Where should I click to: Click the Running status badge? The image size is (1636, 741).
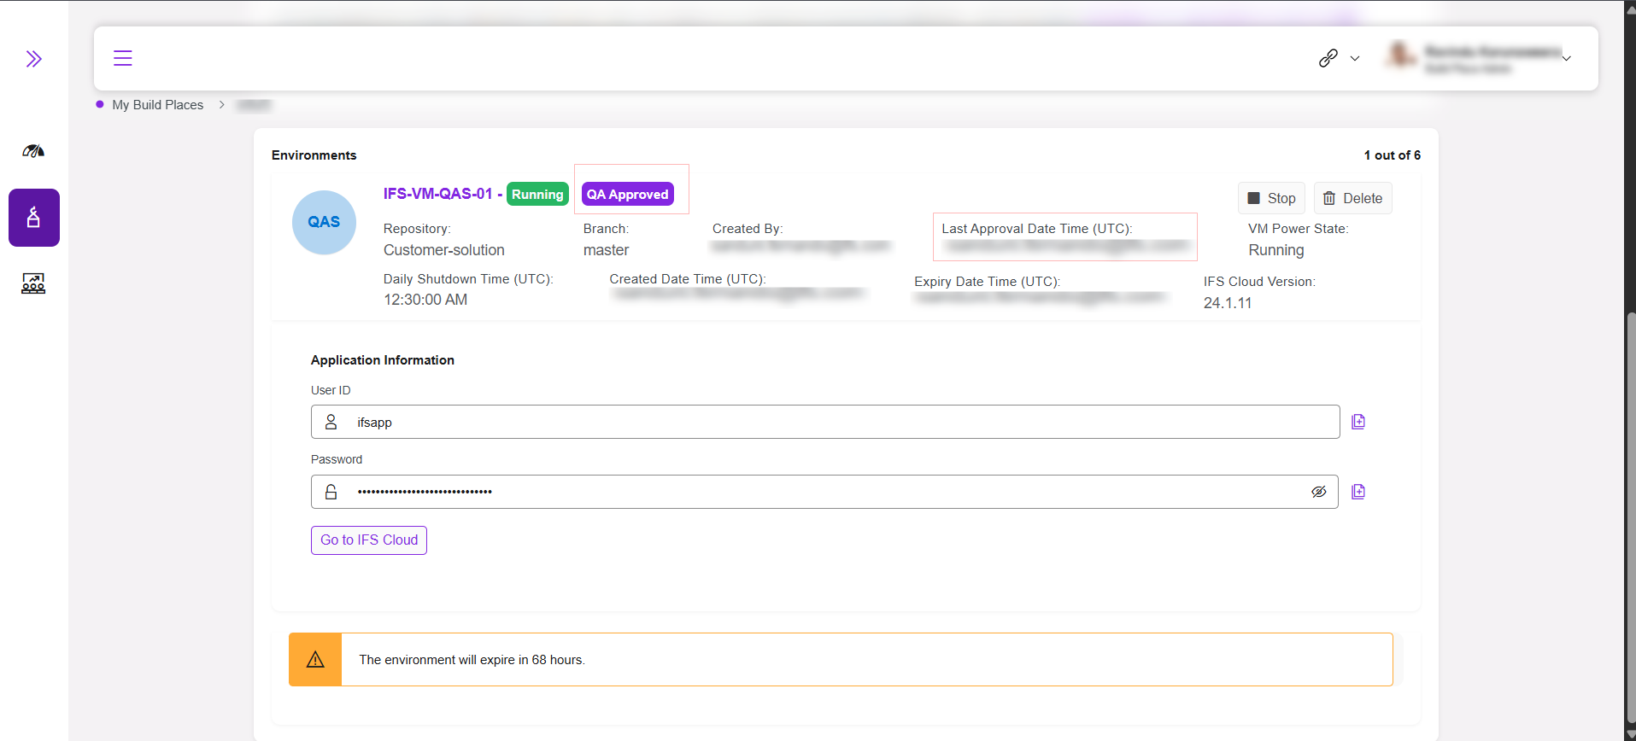[x=537, y=195]
